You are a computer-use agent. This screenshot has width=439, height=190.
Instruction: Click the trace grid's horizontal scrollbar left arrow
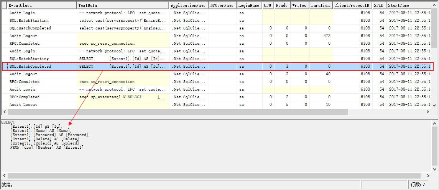tap(4, 112)
